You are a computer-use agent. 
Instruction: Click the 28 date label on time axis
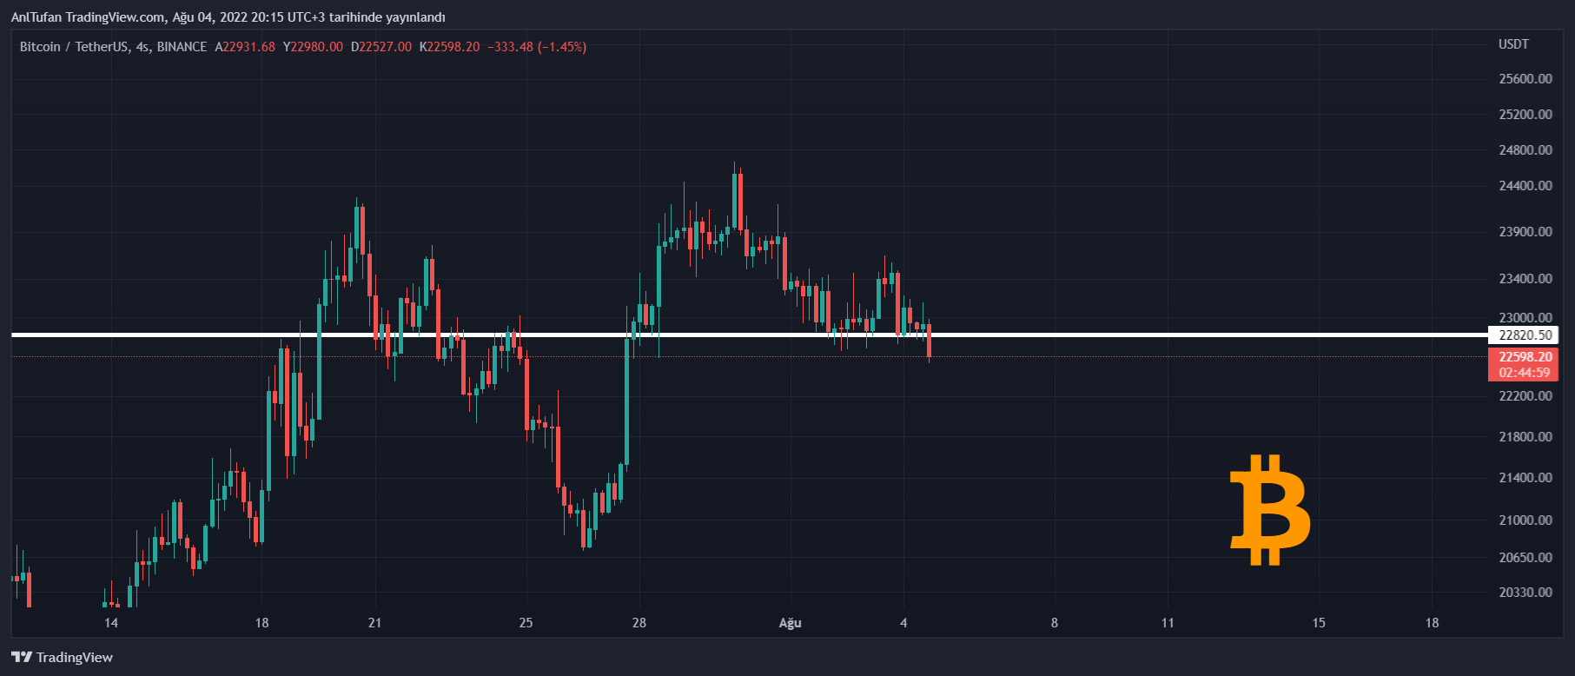click(x=639, y=623)
